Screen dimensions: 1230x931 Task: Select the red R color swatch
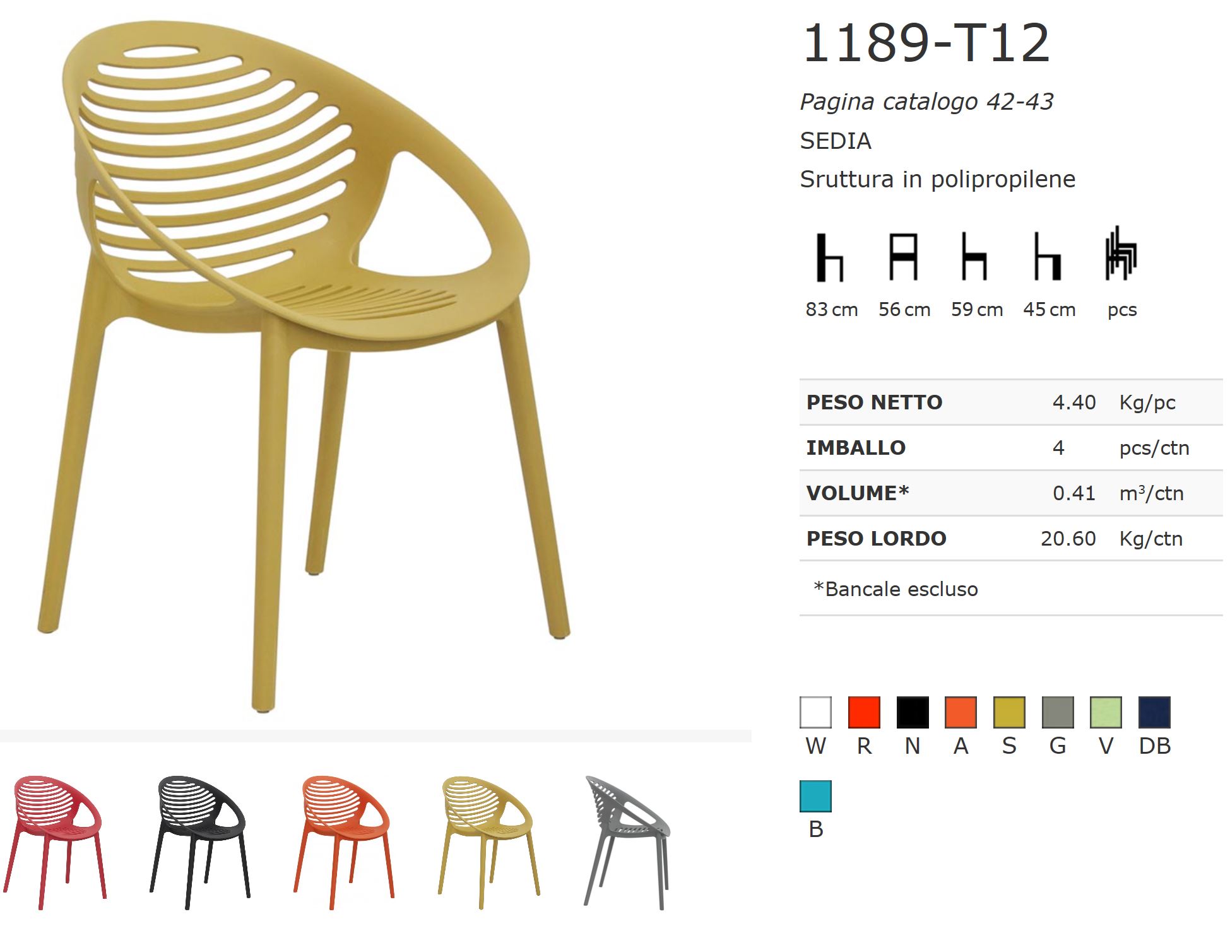pyautogui.click(x=864, y=712)
